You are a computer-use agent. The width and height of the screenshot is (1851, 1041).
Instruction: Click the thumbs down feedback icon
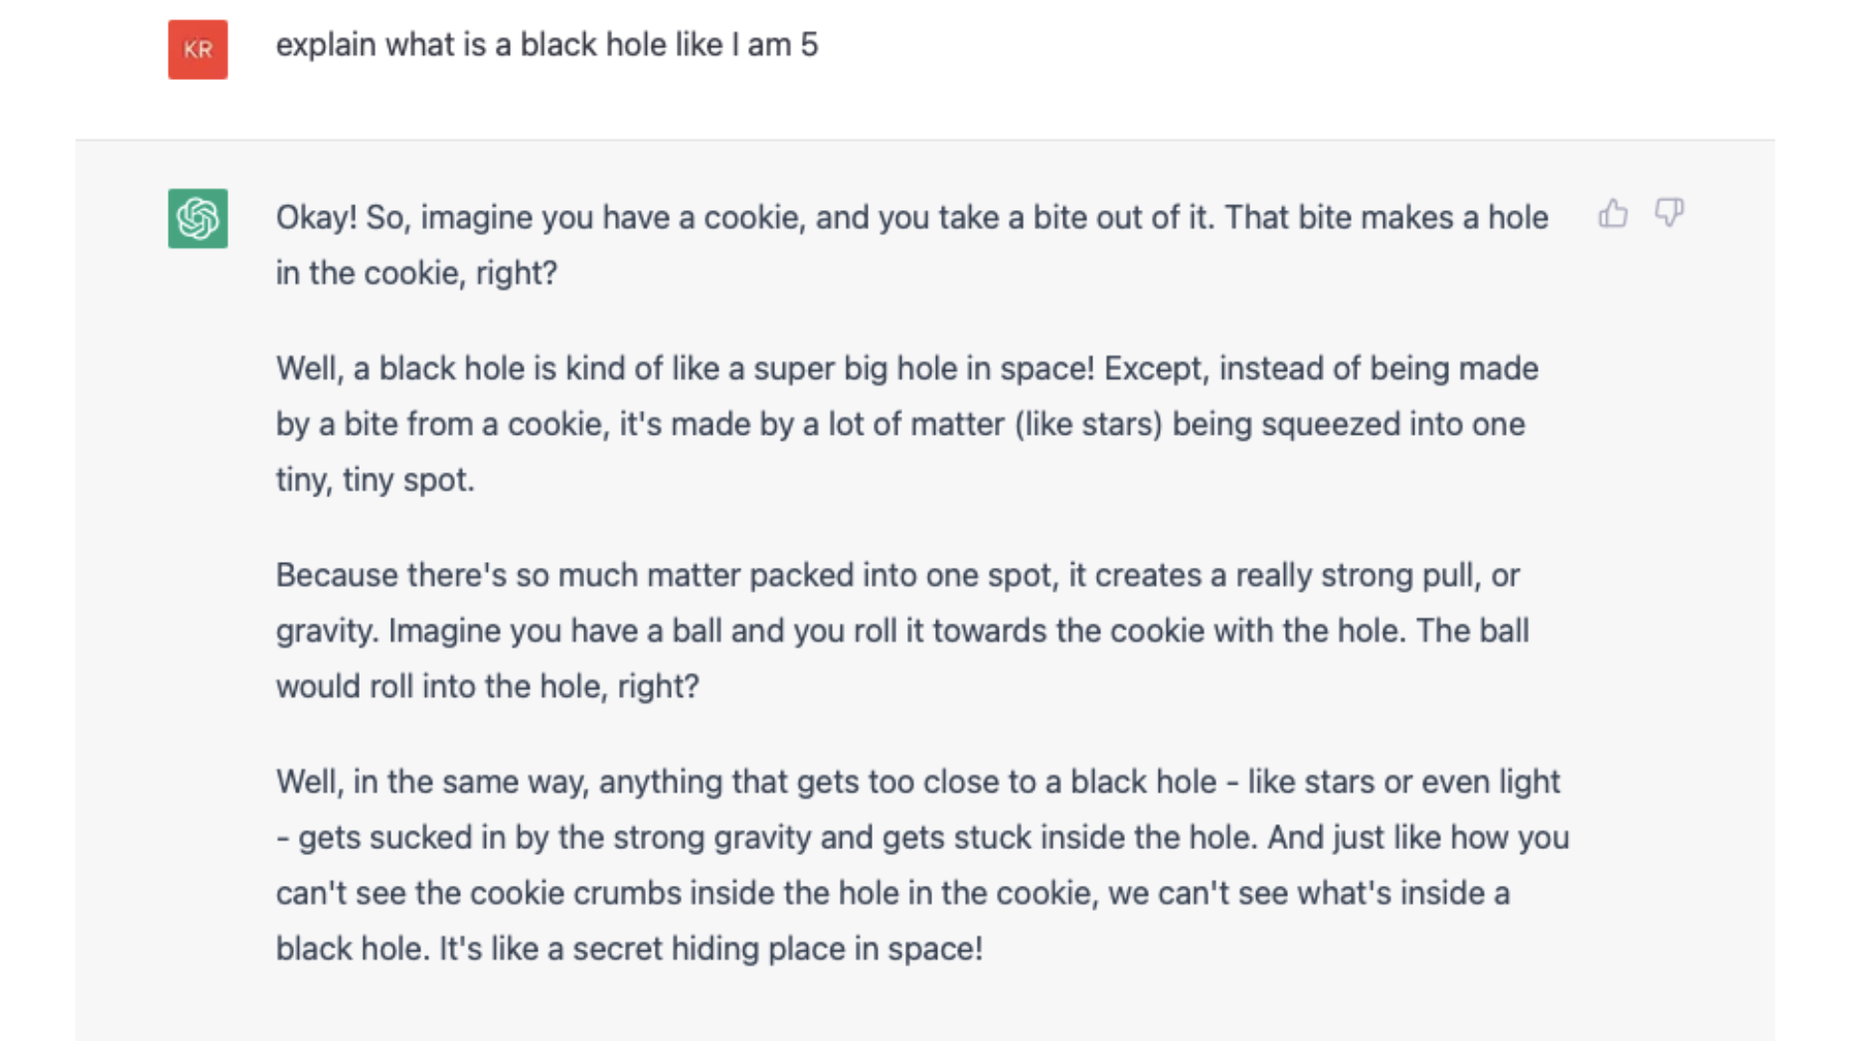coord(1669,213)
